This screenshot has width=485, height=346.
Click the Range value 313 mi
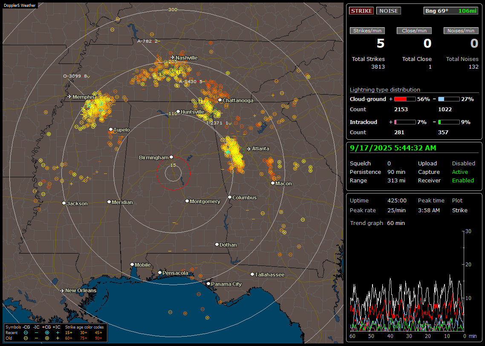click(x=396, y=181)
